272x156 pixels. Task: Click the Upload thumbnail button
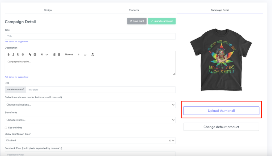(x=221, y=111)
